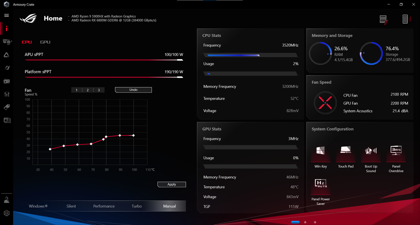The height and width of the screenshot is (225, 420).
Task: Click the CPU Stats heading
Action: [x=212, y=35]
